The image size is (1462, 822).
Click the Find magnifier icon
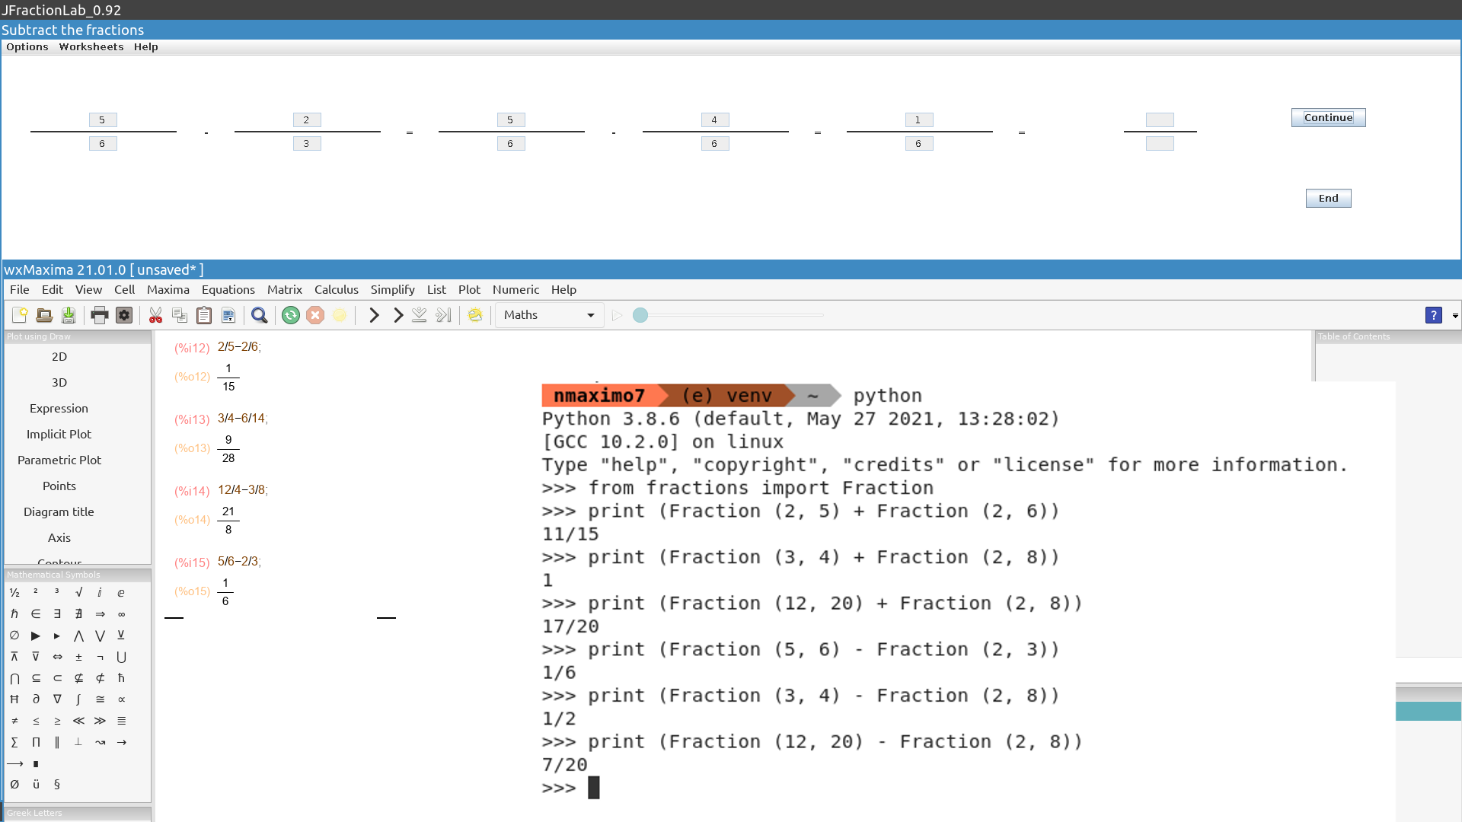coord(259,315)
